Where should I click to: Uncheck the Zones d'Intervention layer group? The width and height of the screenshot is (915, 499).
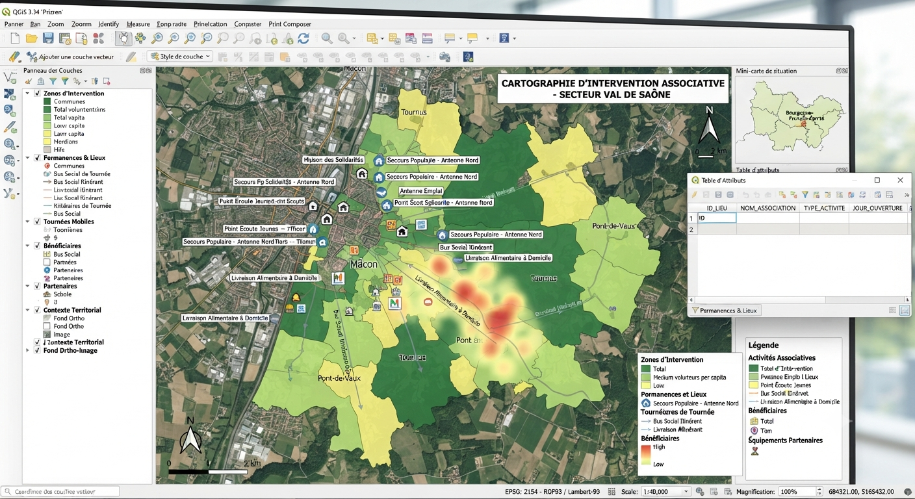coord(37,94)
